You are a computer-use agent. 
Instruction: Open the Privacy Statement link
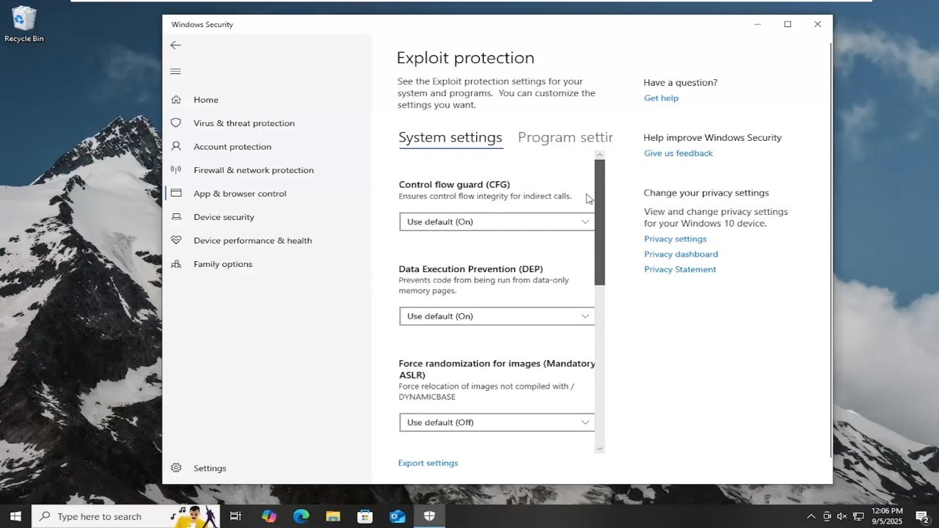point(680,269)
